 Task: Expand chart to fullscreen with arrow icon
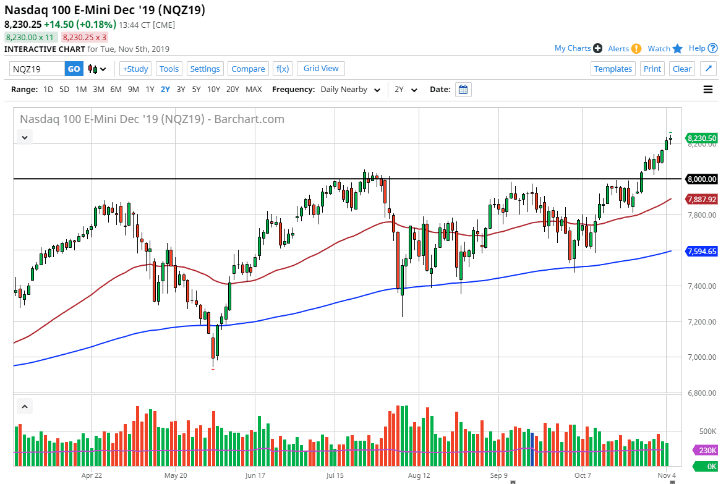[708, 69]
